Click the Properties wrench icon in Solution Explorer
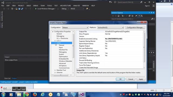Image resolution: width=173 pixels, height=97 pixels. point(136,16)
